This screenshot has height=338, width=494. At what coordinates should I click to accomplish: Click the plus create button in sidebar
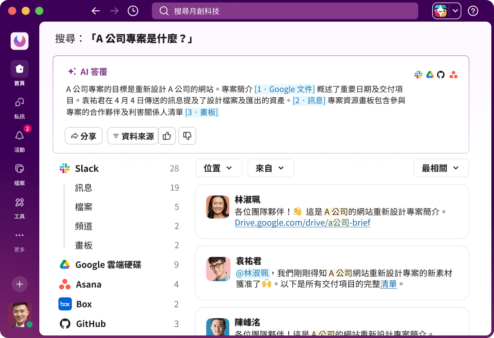coord(19,284)
